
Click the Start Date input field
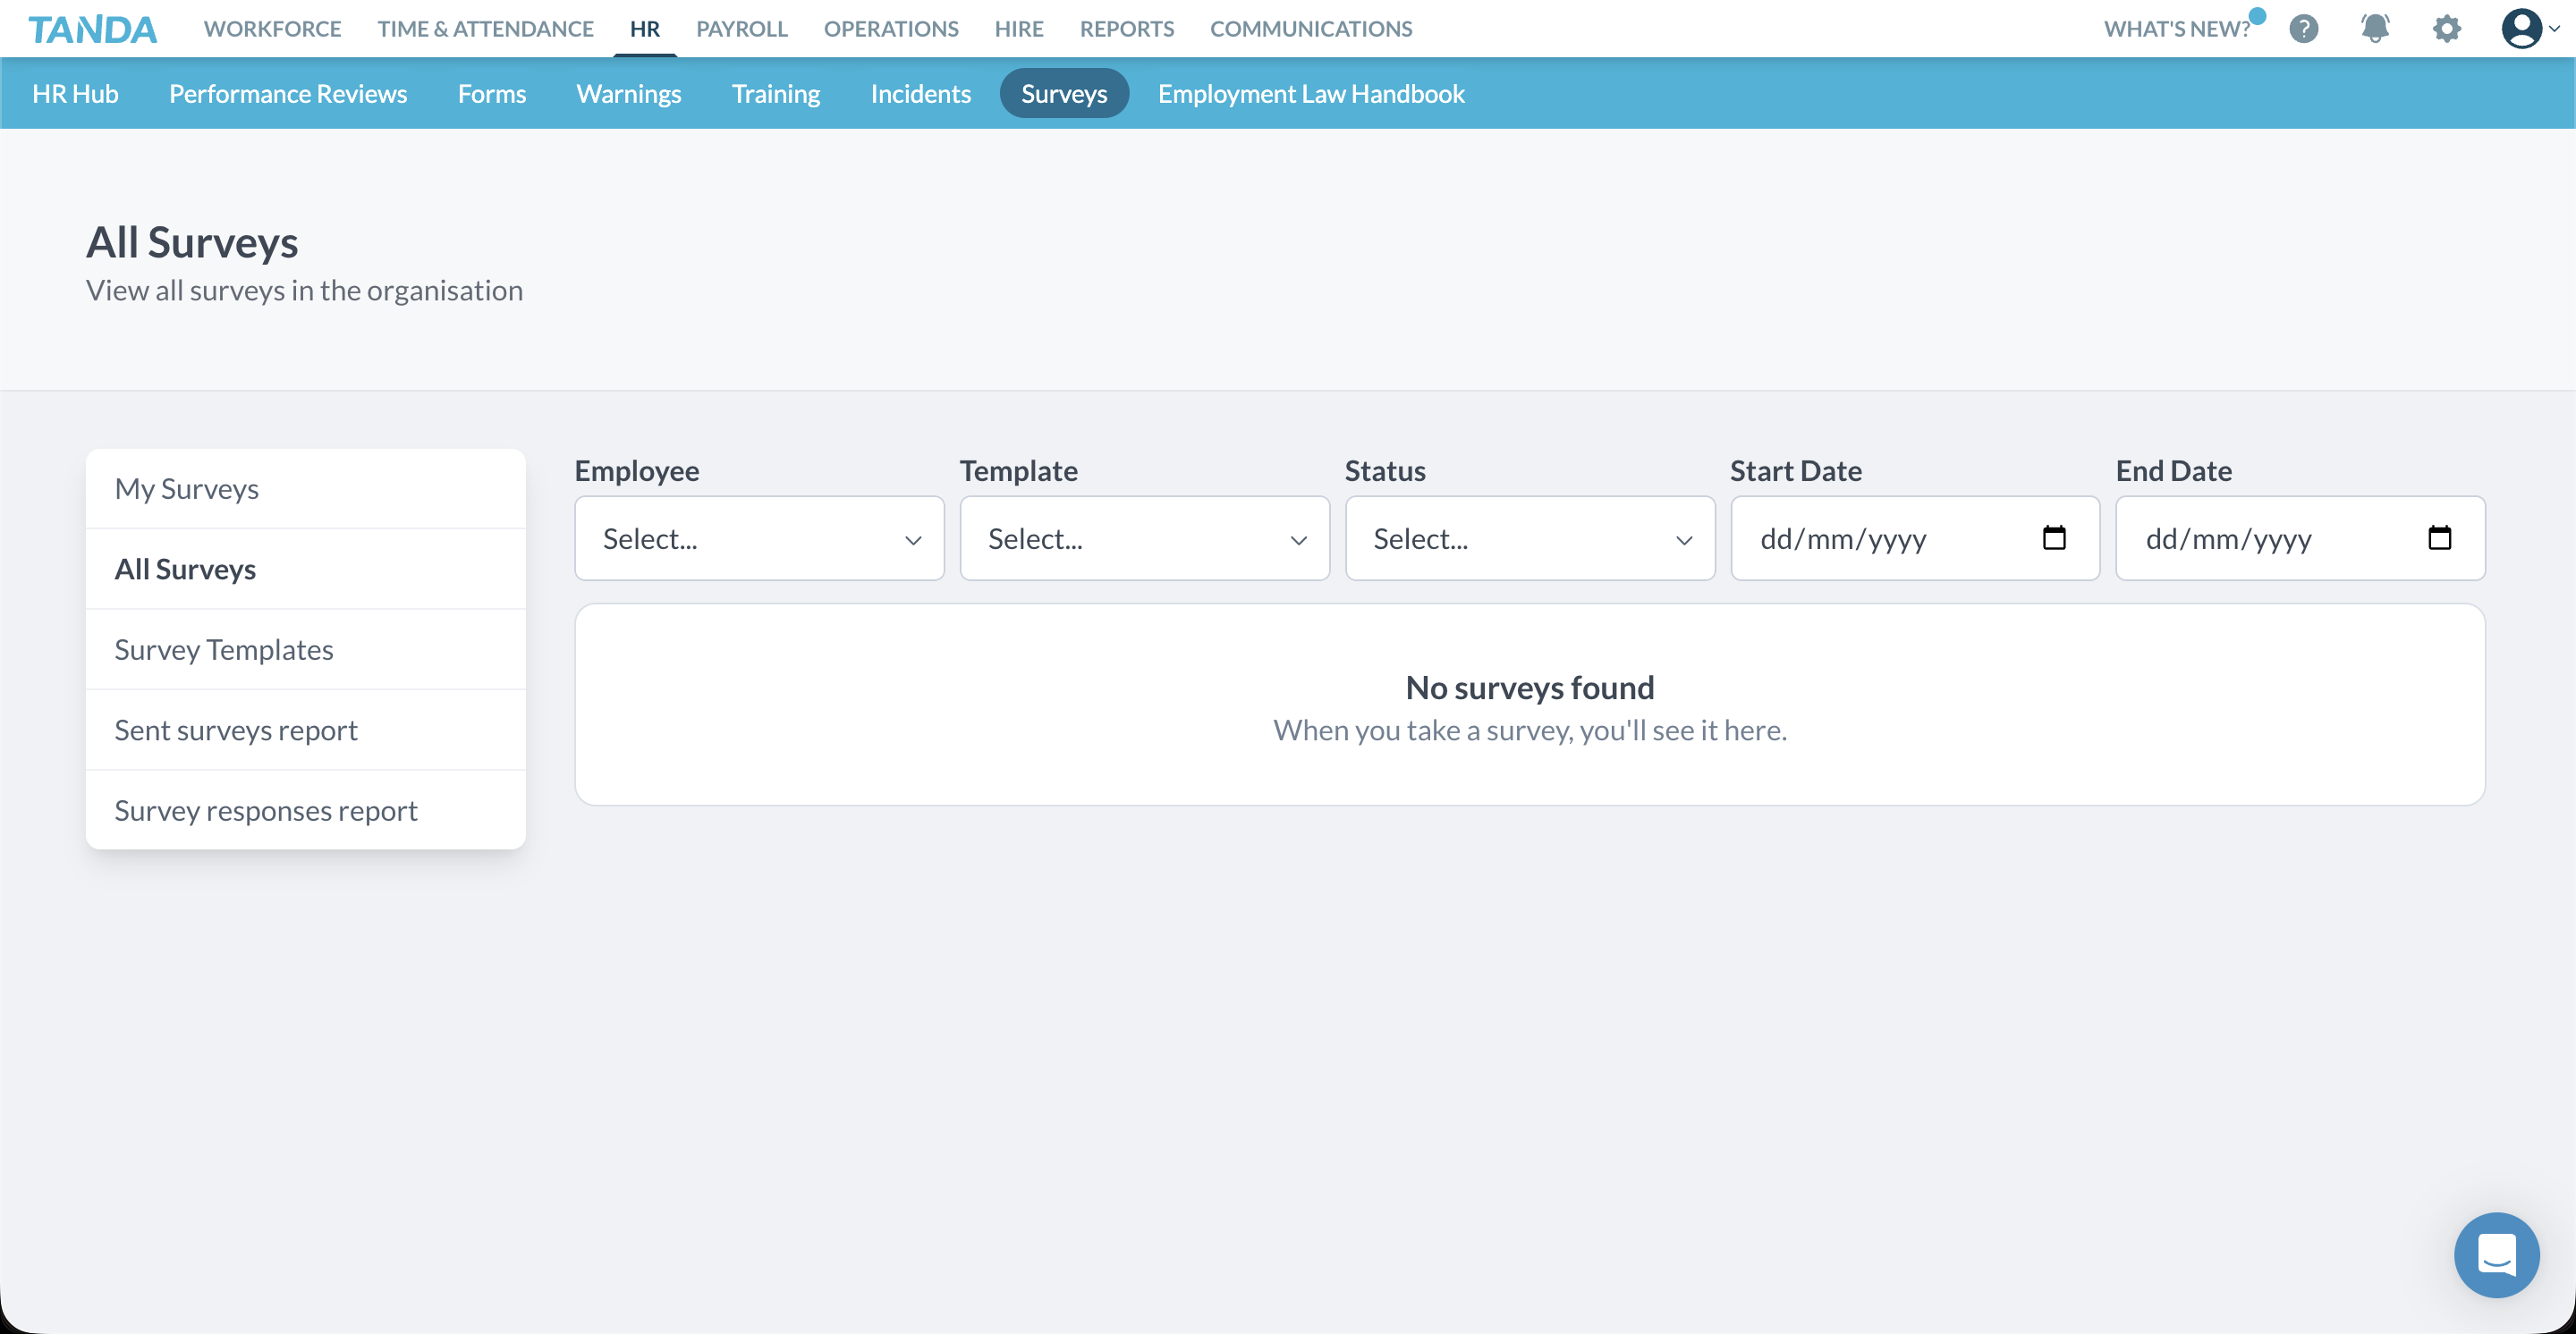(1880, 538)
